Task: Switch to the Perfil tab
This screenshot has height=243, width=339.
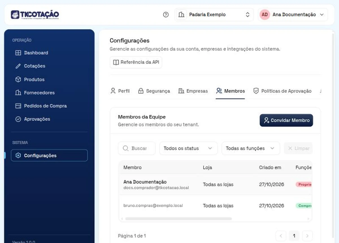Action: tap(120, 91)
